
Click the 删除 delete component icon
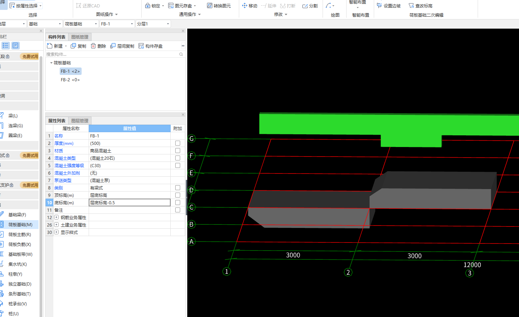coord(93,46)
